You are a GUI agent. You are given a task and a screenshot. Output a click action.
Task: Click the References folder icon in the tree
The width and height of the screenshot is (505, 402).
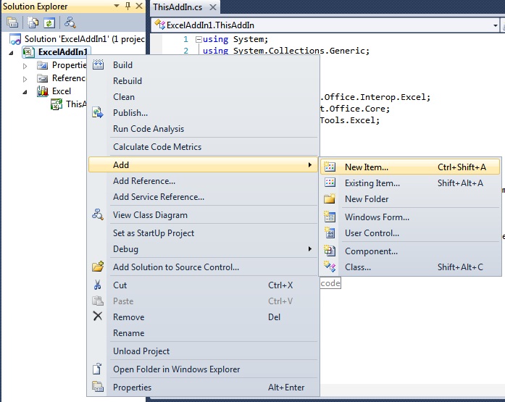pyautogui.click(x=42, y=78)
